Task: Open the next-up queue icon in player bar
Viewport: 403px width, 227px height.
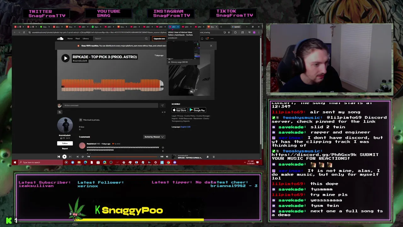Action: 214,157
